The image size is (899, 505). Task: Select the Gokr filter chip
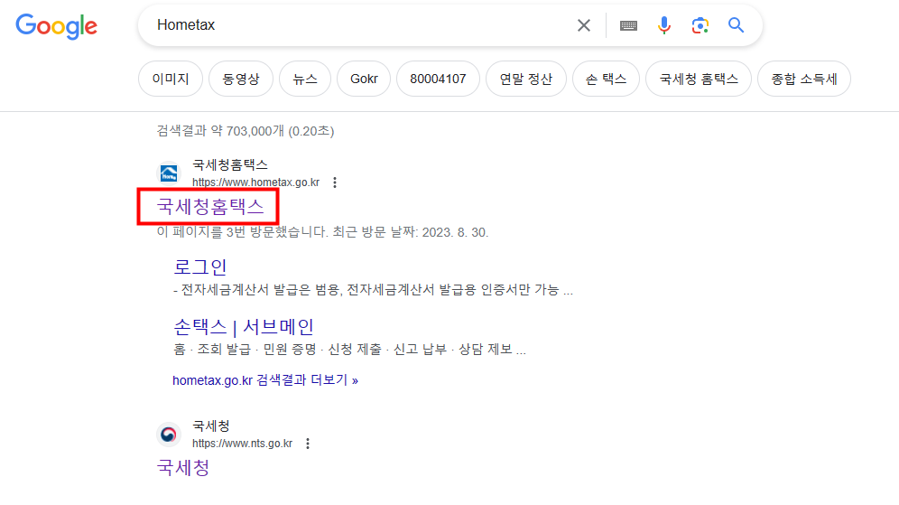[x=364, y=79]
